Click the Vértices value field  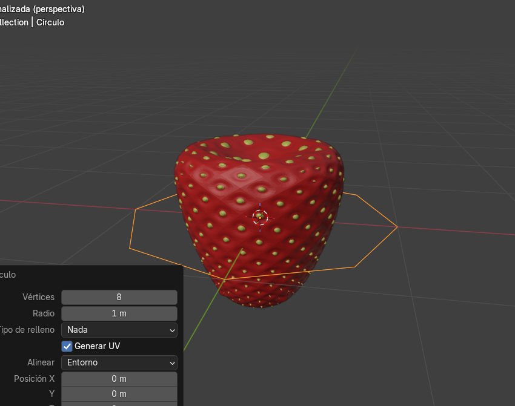(119, 297)
